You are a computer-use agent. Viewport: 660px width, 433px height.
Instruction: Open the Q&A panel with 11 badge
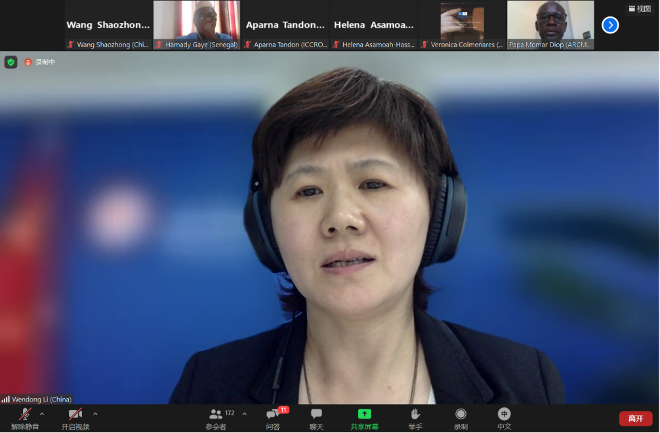coord(273,414)
